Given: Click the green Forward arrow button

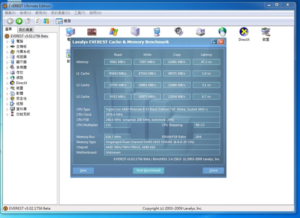Looking at the screenshot, I should (19, 21).
